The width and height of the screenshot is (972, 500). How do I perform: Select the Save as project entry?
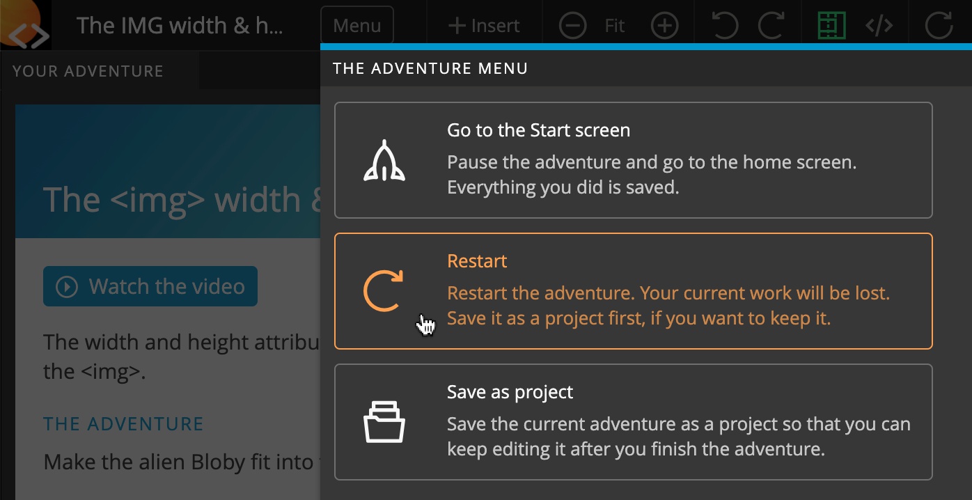coord(633,421)
